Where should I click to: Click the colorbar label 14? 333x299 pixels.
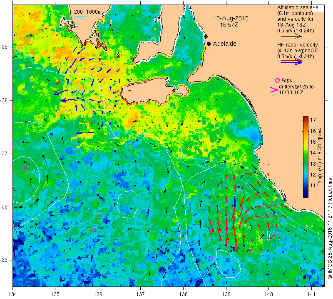[x=313, y=153]
